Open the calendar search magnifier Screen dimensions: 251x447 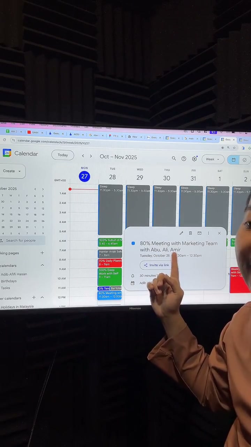click(174, 159)
